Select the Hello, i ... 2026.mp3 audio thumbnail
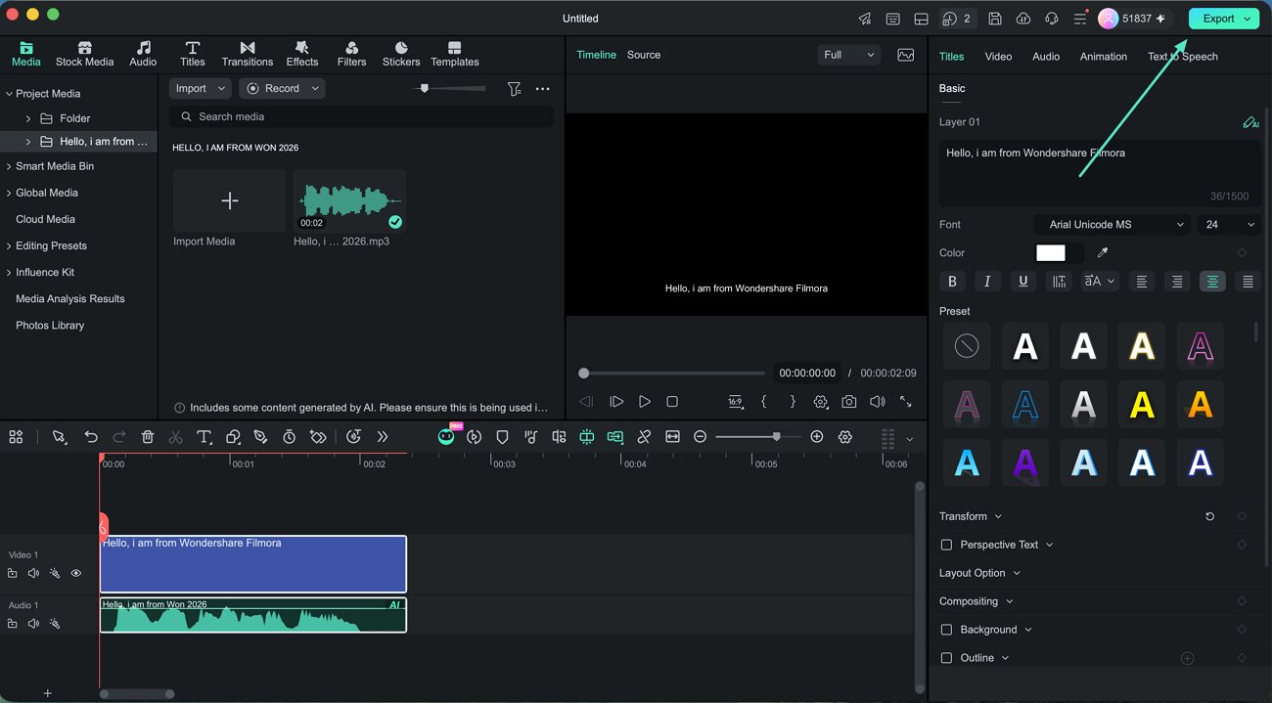 coord(349,200)
